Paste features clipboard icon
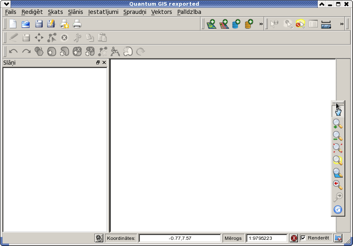 (x=102, y=38)
